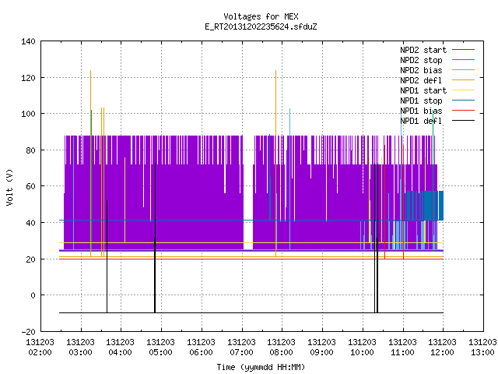Click the "NPD2 stop" legend label
Viewport: 498px width, 374px height.
421,60
